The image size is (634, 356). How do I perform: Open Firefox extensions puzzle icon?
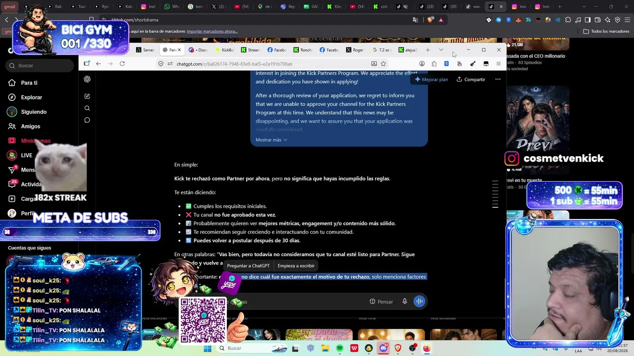[x=434, y=63]
